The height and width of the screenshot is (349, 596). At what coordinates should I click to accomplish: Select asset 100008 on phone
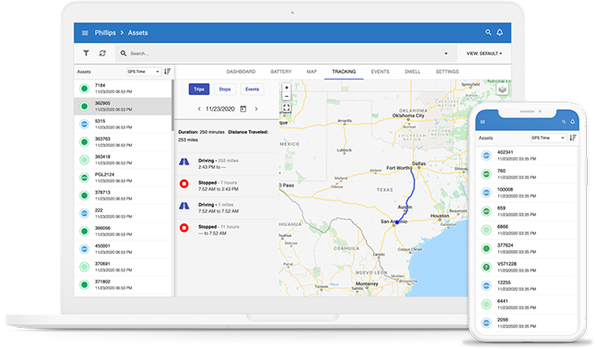tap(527, 193)
